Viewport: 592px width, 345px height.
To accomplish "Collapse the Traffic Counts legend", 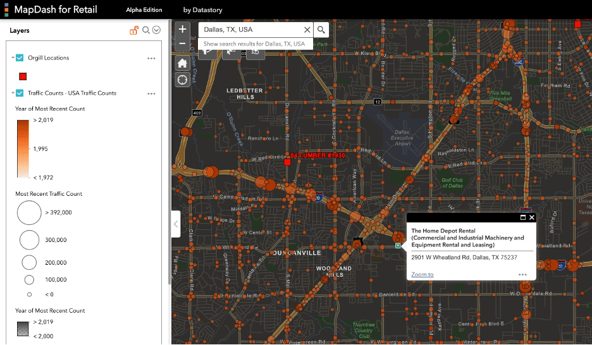I will (x=13, y=93).
